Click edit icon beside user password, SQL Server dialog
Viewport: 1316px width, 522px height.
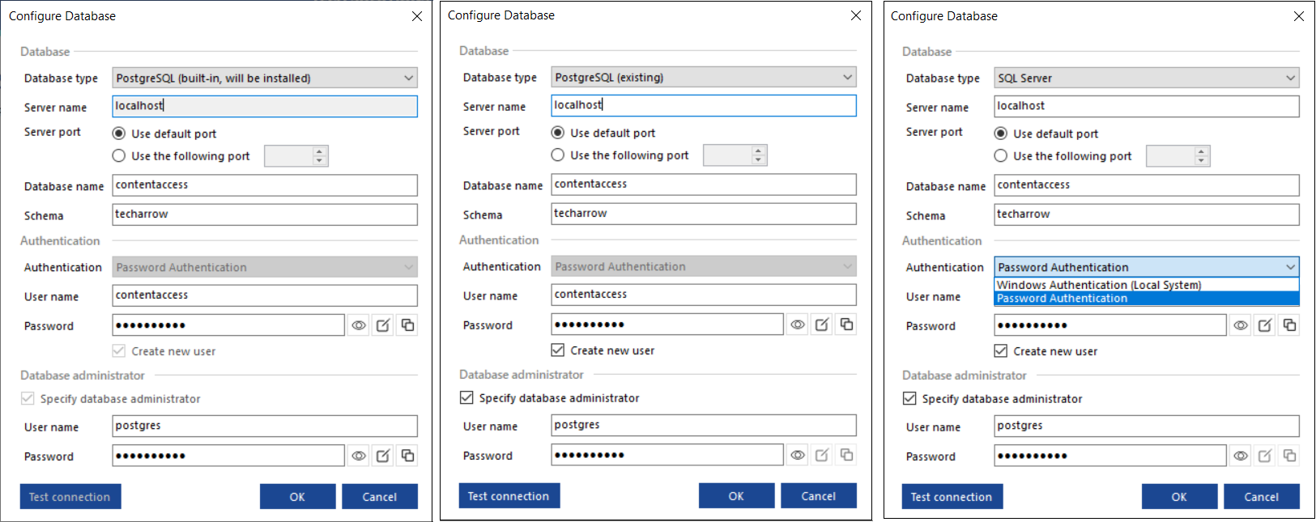coord(1265,325)
